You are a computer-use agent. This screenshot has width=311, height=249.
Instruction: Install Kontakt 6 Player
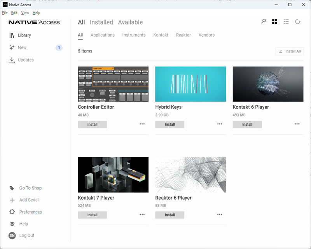click(x=247, y=124)
